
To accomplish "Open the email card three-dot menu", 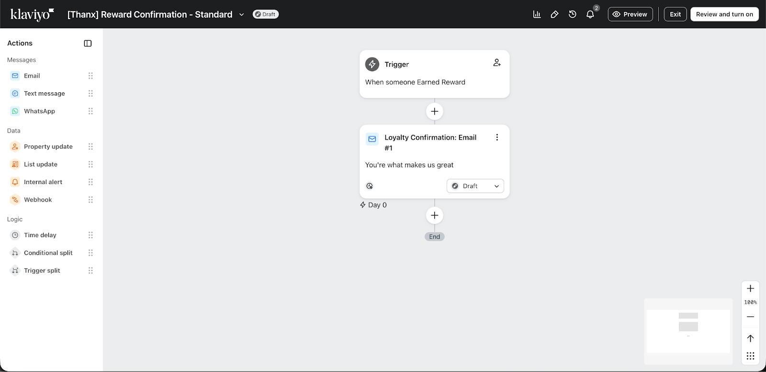I will 497,137.
